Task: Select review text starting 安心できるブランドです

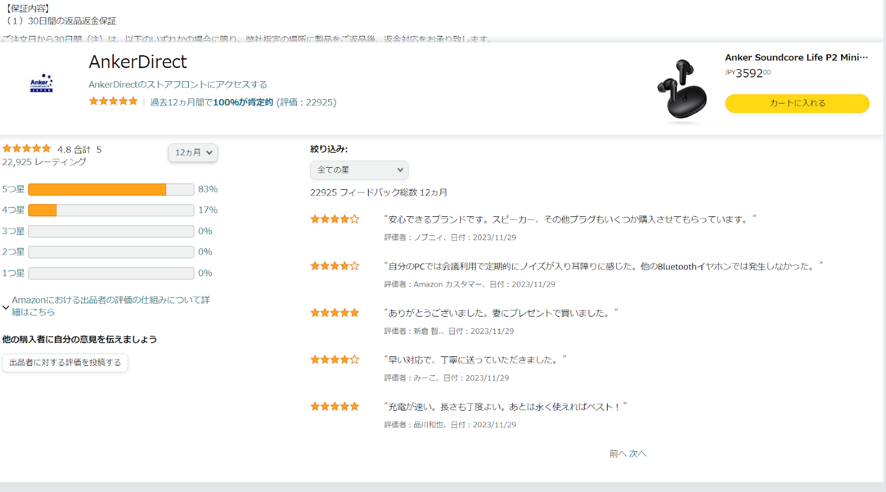Action: pyautogui.click(x=570, y=220)
